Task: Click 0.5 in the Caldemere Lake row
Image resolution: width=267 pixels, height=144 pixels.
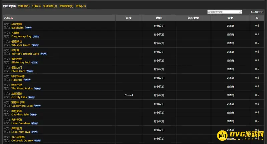Action: (x=257, y=104)
